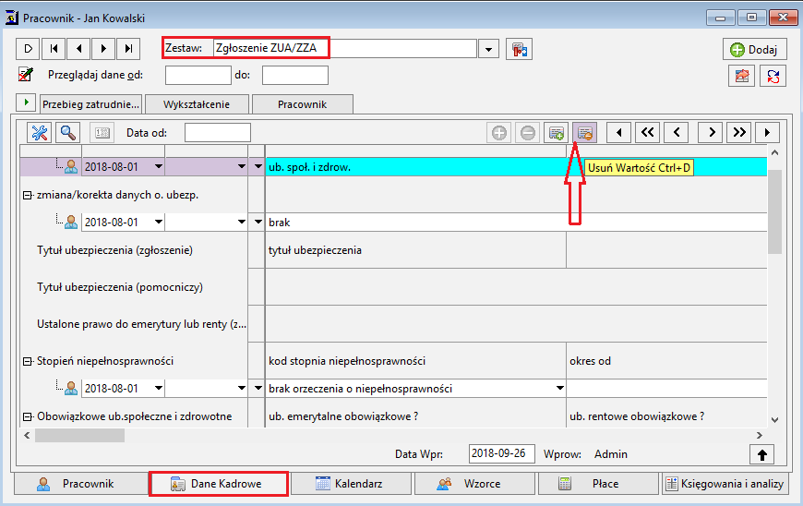The image size is (803, 506).
Task: Click the chart export icon below Dodaj
Action: pos(741,77)
